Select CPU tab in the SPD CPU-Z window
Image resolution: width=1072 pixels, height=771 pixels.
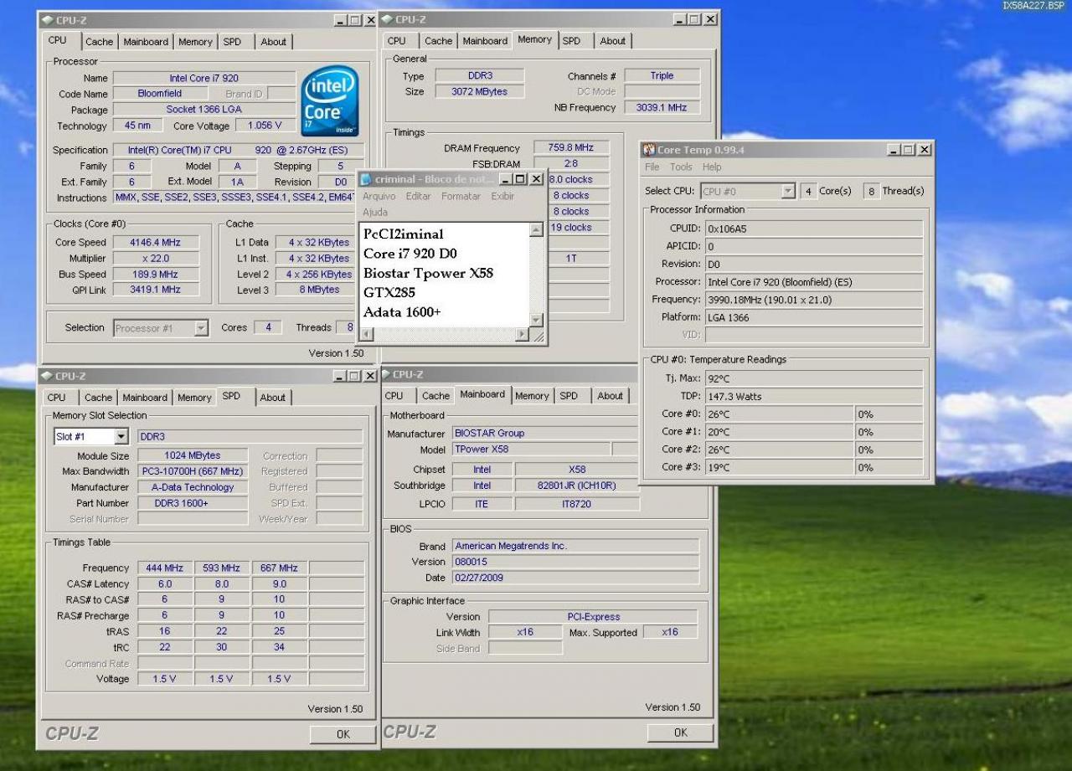click(x=57, y=398)
